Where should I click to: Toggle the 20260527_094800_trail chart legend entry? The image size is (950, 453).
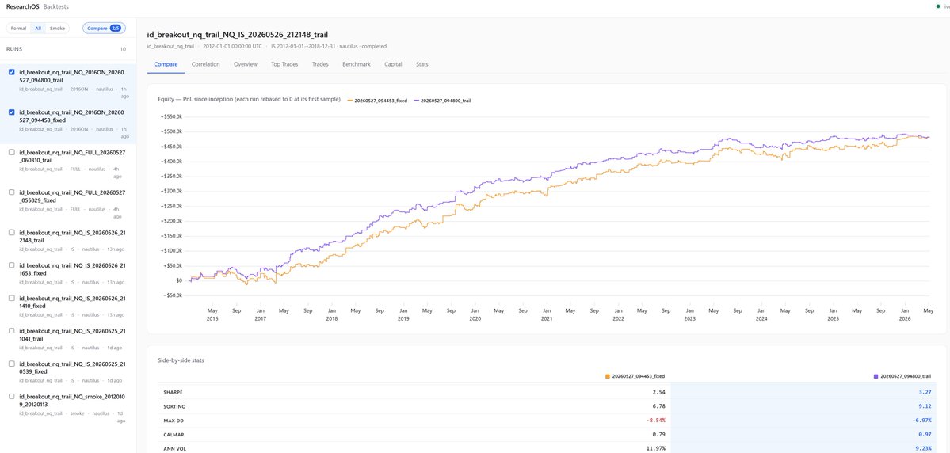(x=442, y=100)
